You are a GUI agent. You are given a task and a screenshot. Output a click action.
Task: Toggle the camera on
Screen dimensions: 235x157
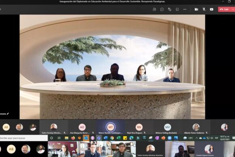[x=197, y=9]
